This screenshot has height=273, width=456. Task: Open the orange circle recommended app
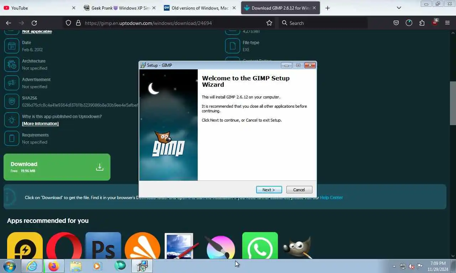click(x=142, y=246)
